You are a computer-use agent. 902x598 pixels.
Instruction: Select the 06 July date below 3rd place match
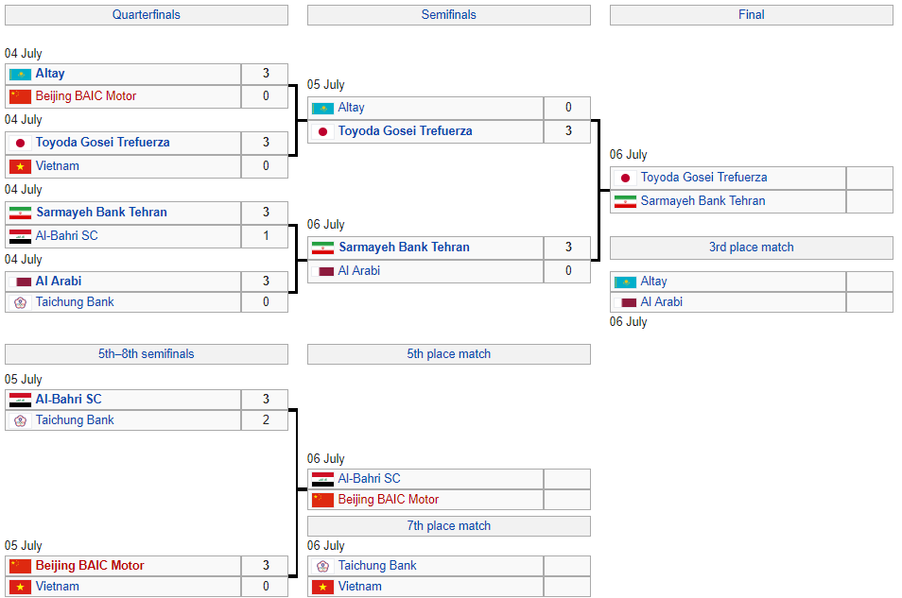(628, 322)
